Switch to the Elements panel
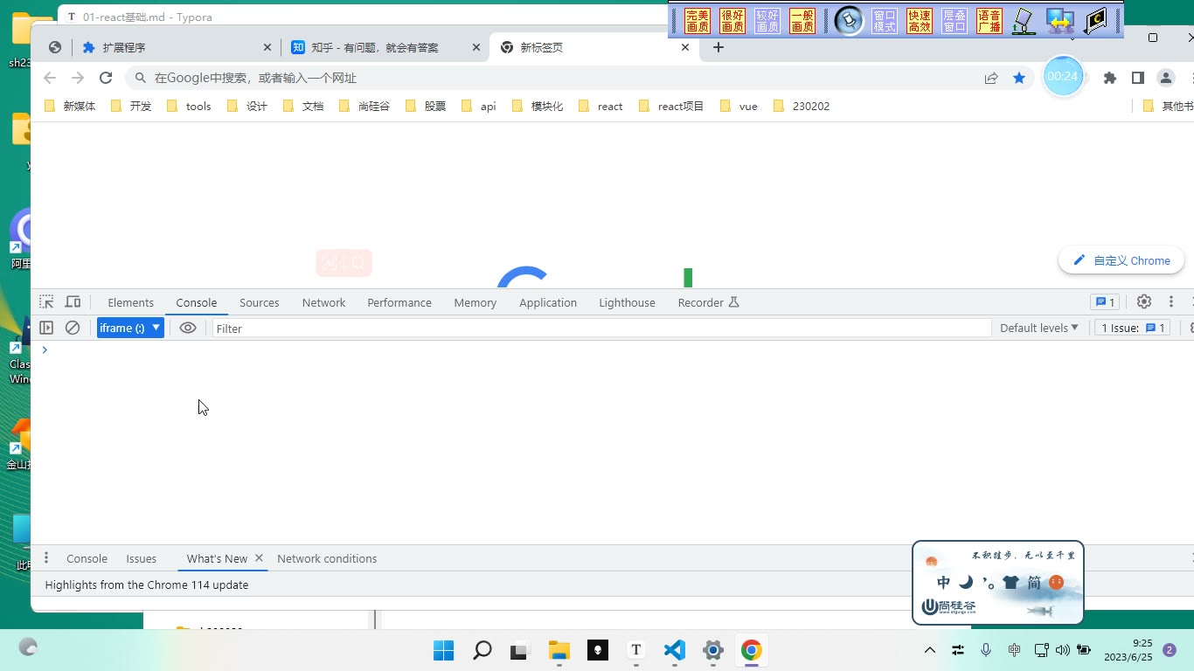The width and height of the screenshot is (1194, 671). (x=130, y=302)
